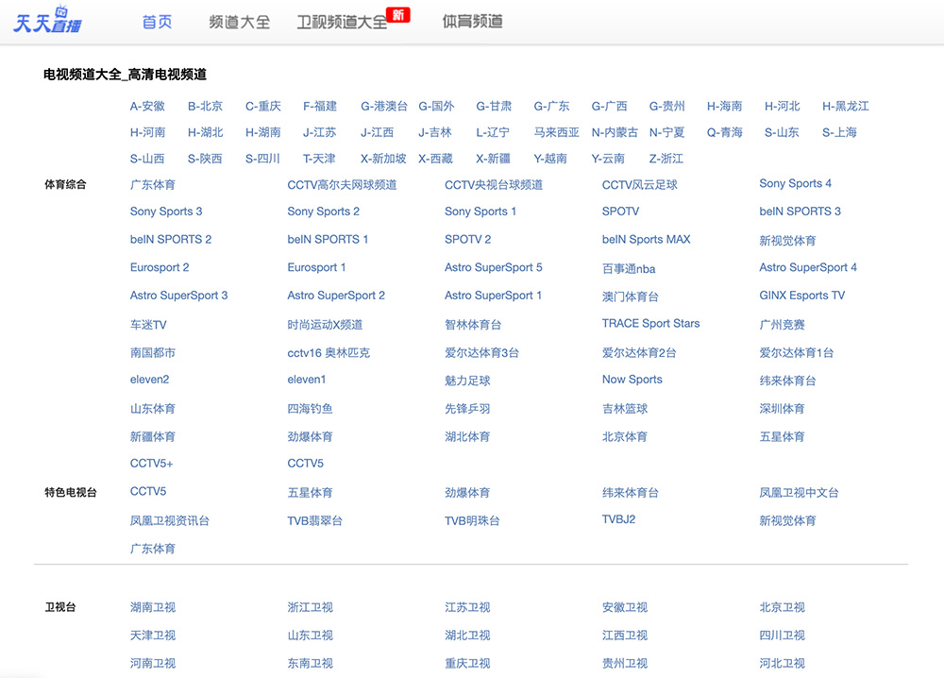Open SPOTV 2 channel
Screen dimensions: 944x678
pyautogui.click(x=468, y=239)
